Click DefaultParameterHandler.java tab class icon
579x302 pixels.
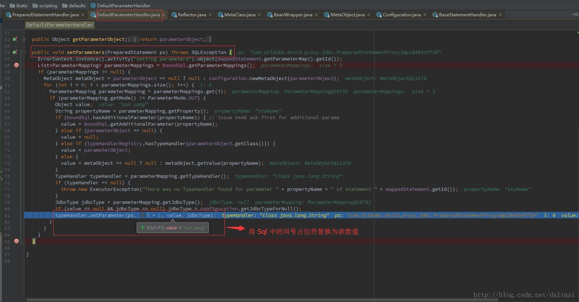click(x=94, y=15)
